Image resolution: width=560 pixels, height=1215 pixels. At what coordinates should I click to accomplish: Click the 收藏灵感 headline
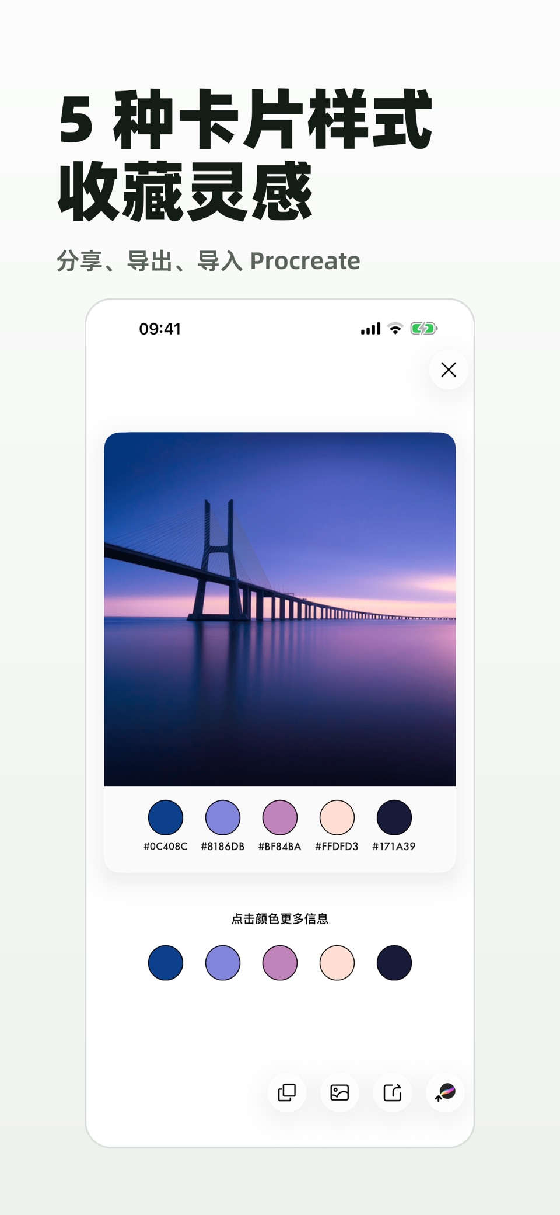tap(185, 192)
